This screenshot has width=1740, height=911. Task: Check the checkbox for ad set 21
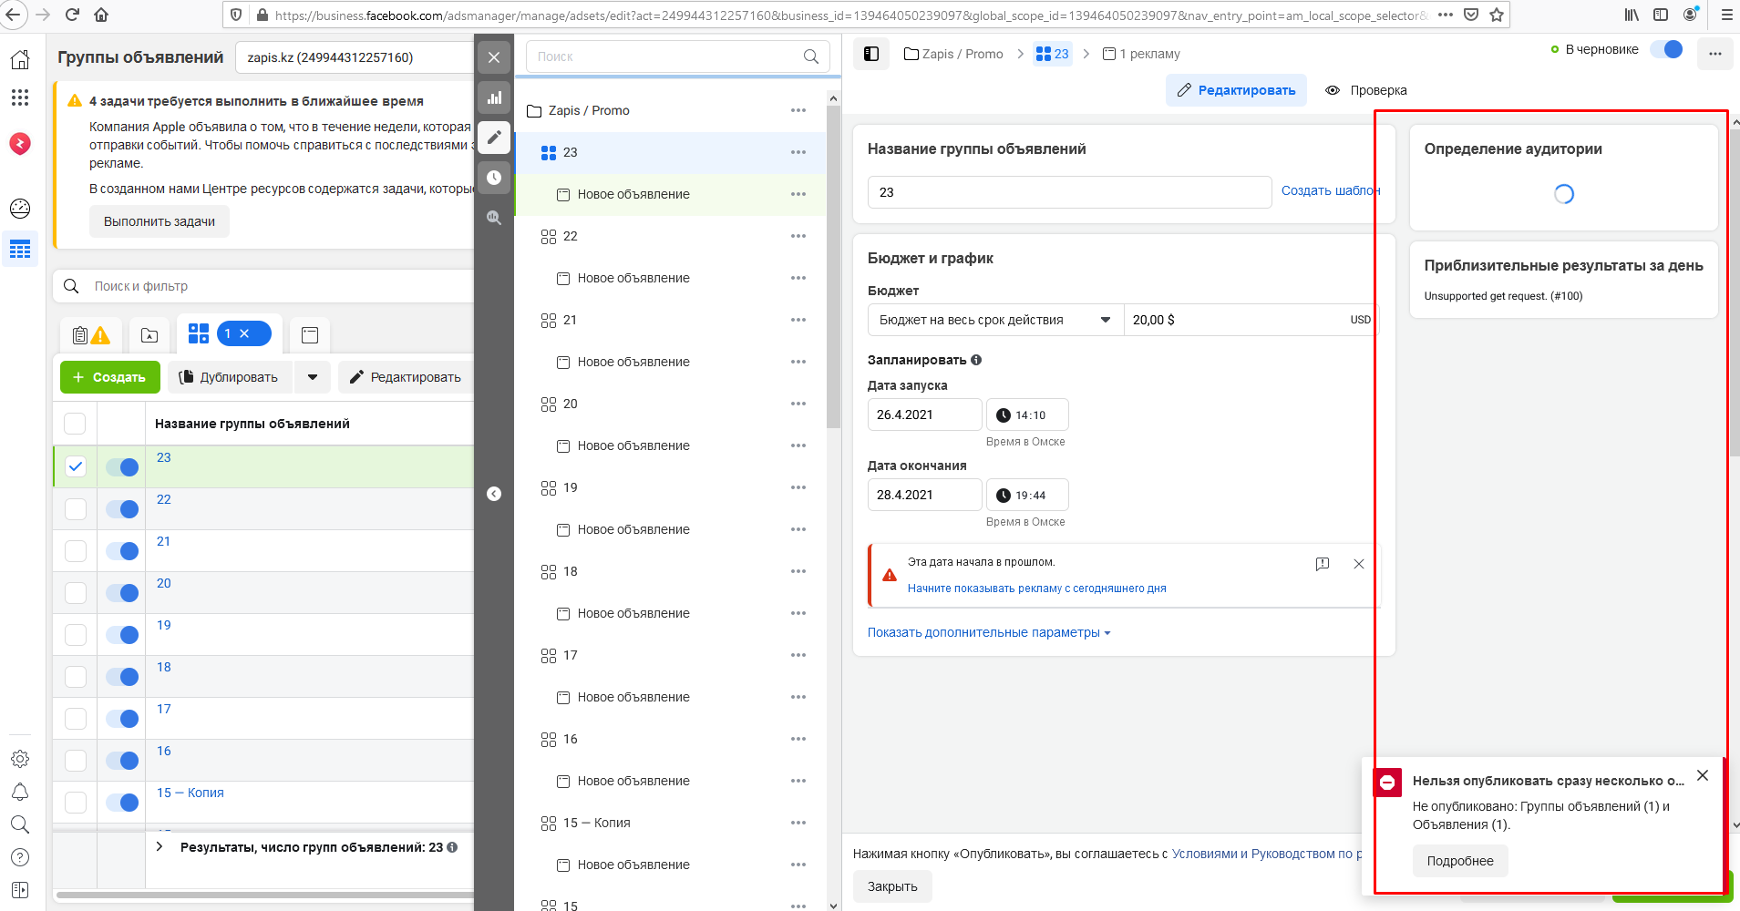[76, 550]
